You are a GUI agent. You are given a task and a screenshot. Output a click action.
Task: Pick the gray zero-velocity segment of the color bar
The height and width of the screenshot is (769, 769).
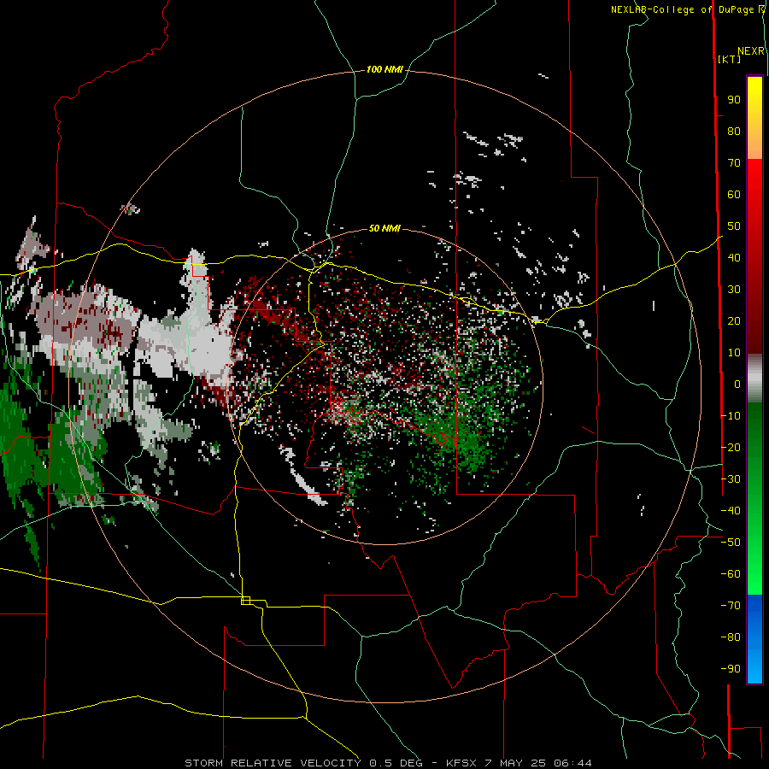click(x=754, y=379)
